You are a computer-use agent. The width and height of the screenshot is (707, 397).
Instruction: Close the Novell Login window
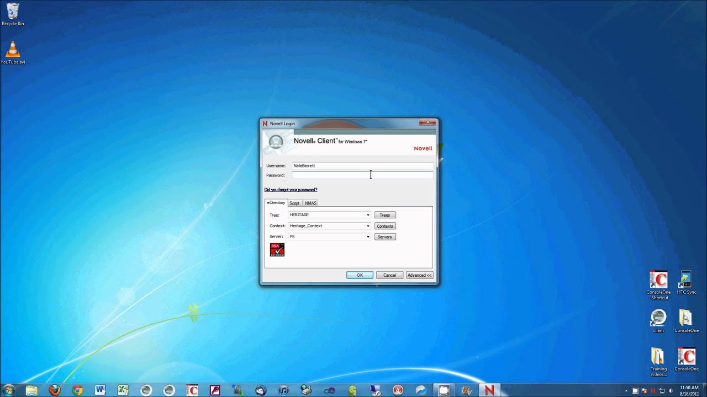[428, 122]
